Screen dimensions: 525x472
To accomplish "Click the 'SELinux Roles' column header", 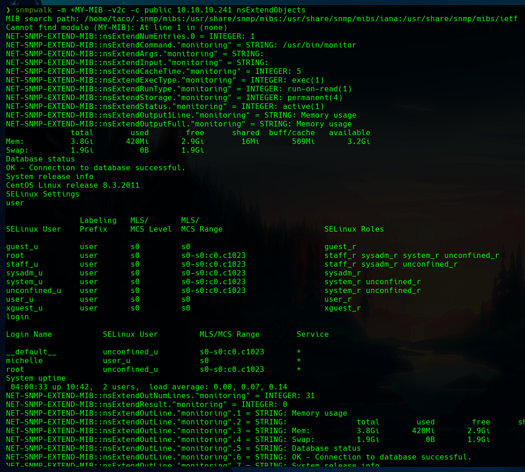I will [x=354, y=229].
